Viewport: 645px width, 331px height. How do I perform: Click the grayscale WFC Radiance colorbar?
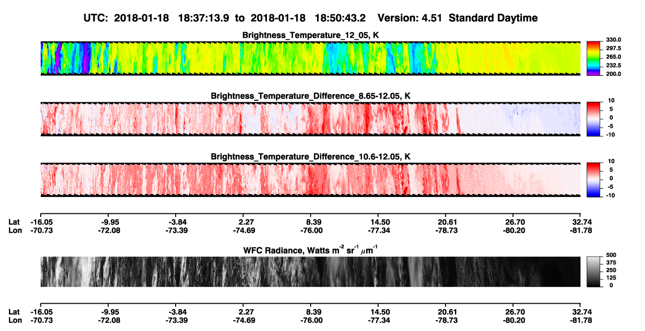pos(594,272)
